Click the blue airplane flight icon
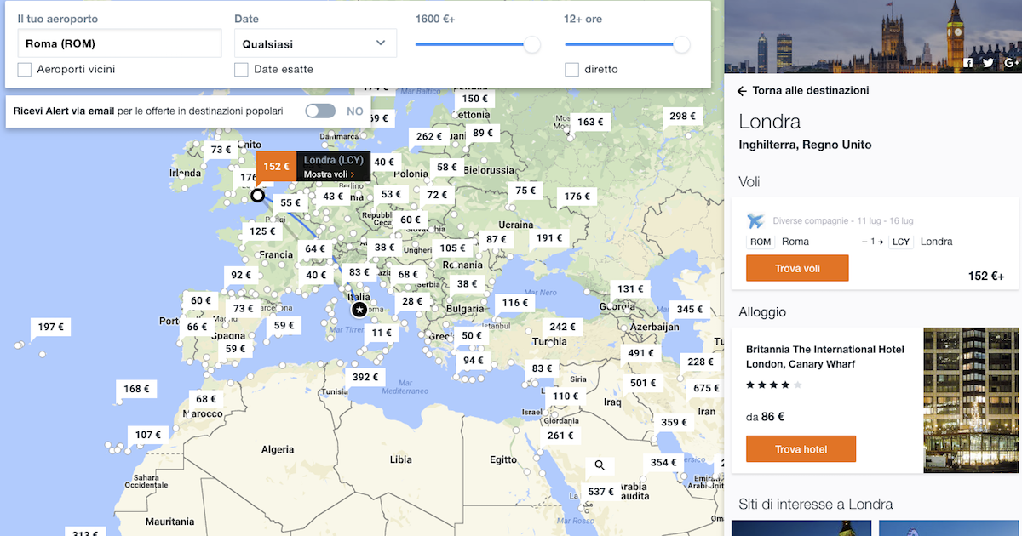This screenshot has width=1022, height=536. click(x=755, y=221)
